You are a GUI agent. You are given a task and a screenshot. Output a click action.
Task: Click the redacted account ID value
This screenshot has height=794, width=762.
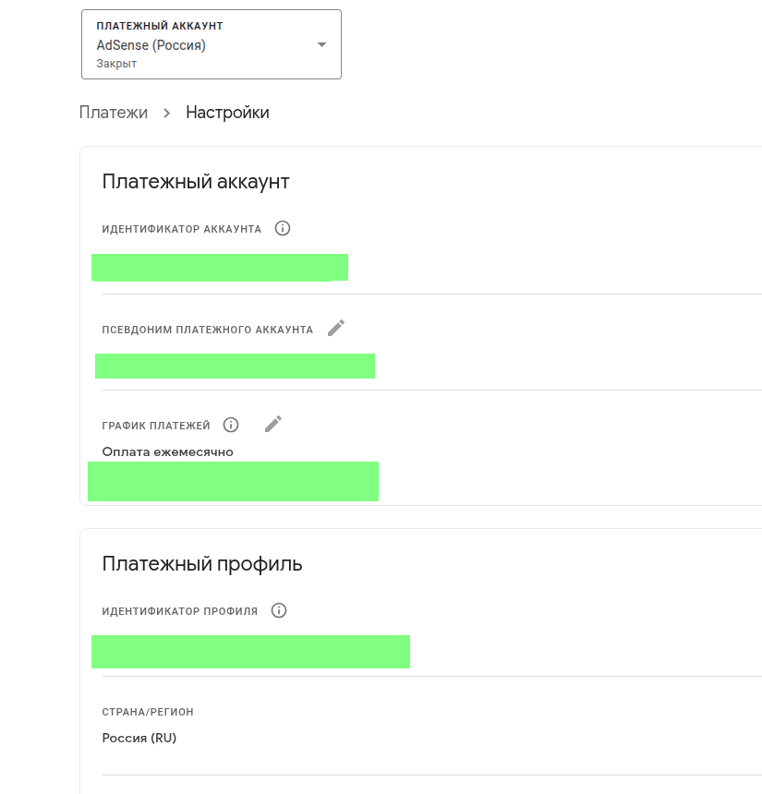220,267
